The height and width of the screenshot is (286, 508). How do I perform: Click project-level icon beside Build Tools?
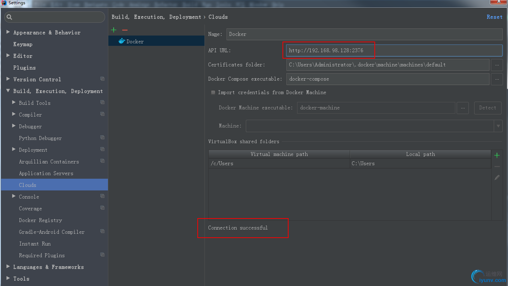pos(102,102)
